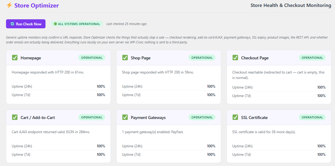Screen dimensions: 335x166
Task: Click the 'Last checked 25 minutes ago' text
Action: (x=127, y=24)
